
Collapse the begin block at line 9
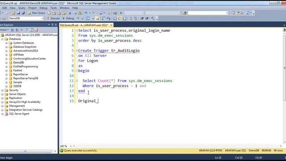tap(77, 71)
